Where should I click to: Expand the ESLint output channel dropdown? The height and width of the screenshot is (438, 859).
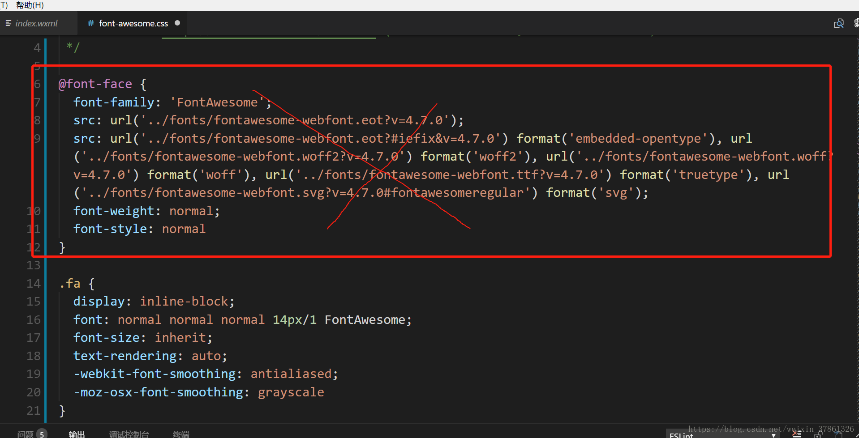click(723, 434)
